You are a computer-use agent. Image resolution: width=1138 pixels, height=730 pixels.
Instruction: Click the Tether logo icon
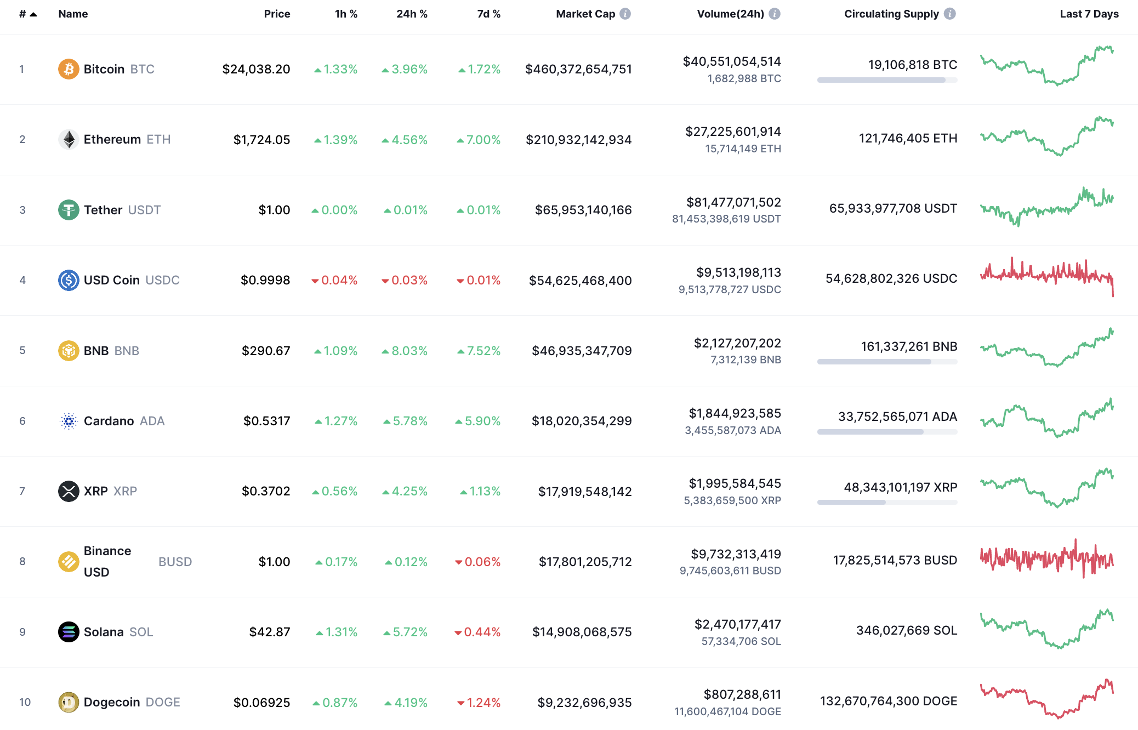point(68,209)
